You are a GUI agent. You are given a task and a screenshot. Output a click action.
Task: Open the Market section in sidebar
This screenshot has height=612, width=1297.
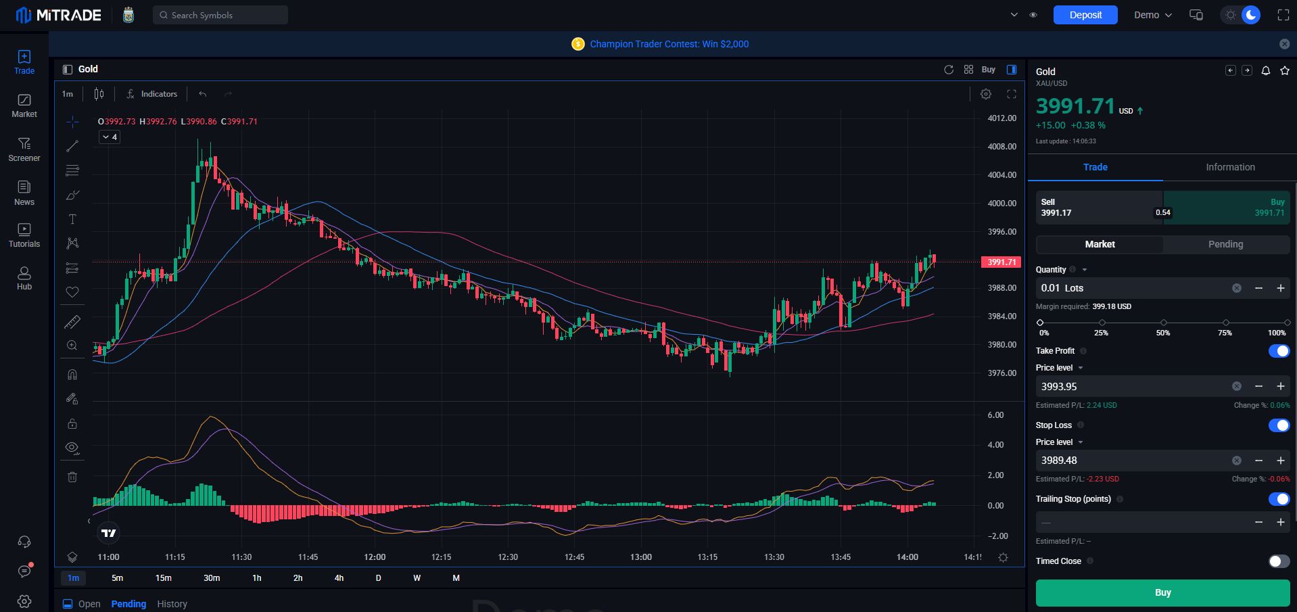pos(24,106)
